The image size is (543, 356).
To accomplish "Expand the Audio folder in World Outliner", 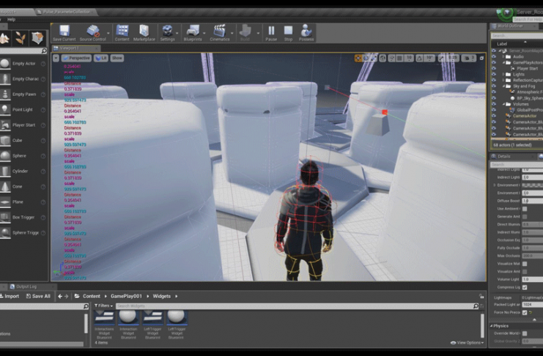I will 503,57.
